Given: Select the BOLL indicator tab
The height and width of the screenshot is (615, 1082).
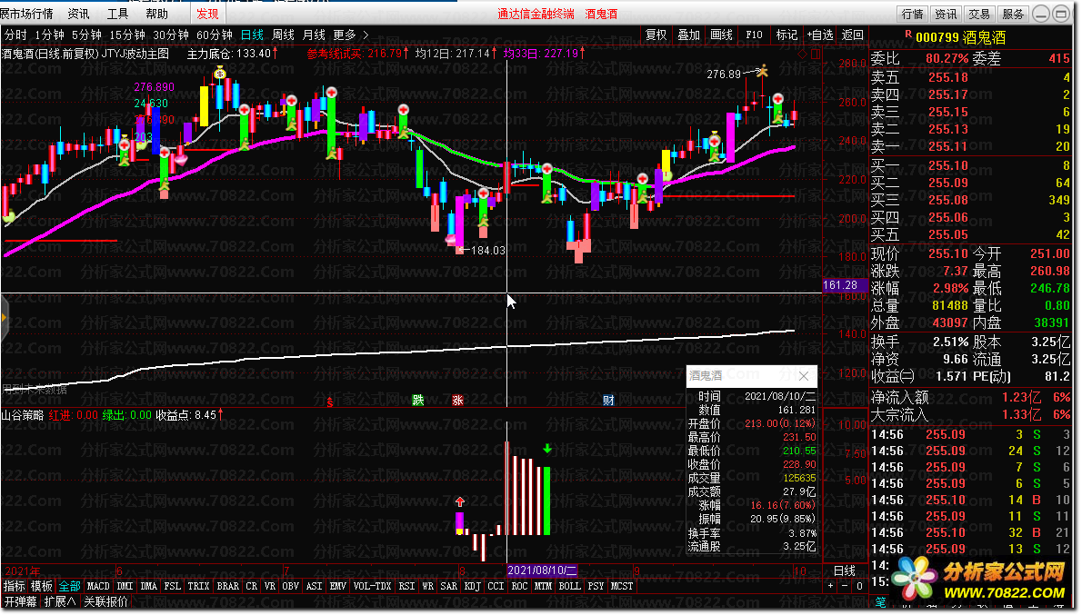Looking at the screenshot, I should click(569, 586).
